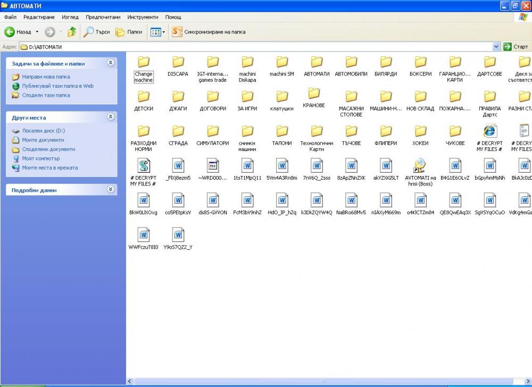Select the ХОКЕИ folder

[420, 136]
